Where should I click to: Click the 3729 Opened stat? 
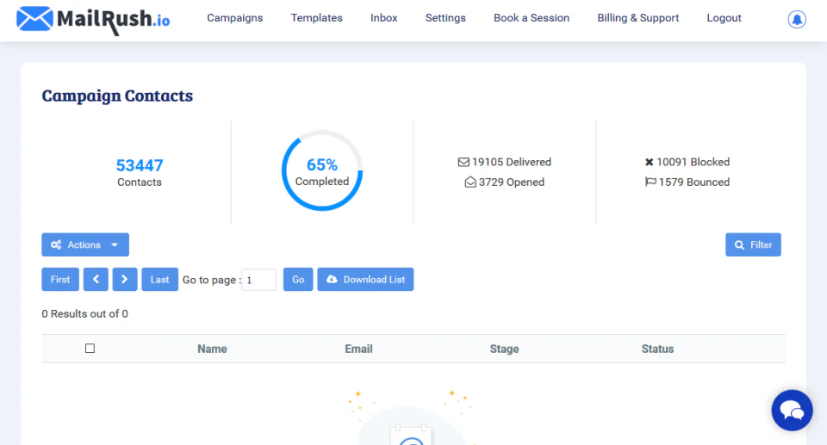tap(504, 182)
